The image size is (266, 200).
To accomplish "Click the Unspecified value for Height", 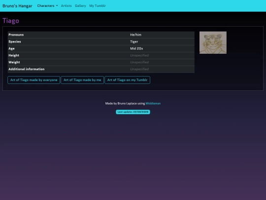I will (139, 55).
